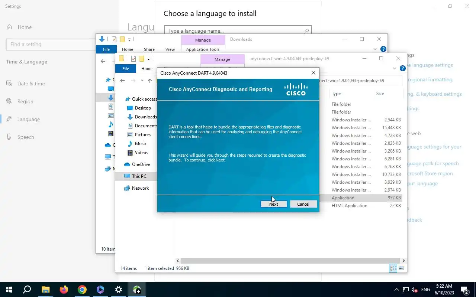Click the Find a setting search box

point(51,44)
